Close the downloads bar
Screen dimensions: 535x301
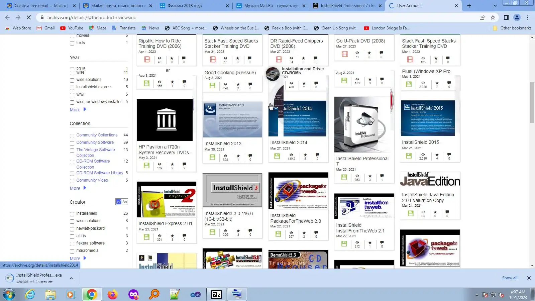pos(529,278)
